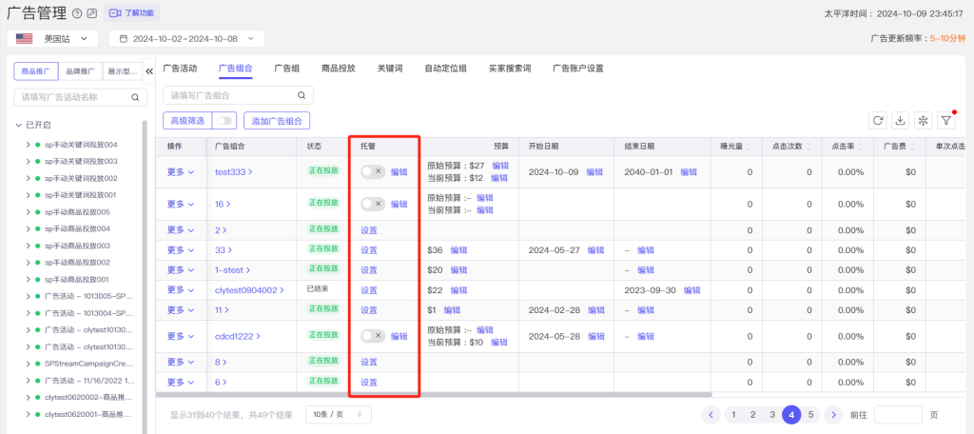This screenshot has height=434, width=974.
Task: Open 更多 menu for clytest0904002 row
Action: (181, 289)
